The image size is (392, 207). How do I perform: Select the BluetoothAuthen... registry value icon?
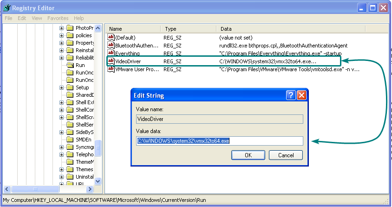tap(111, 46)
